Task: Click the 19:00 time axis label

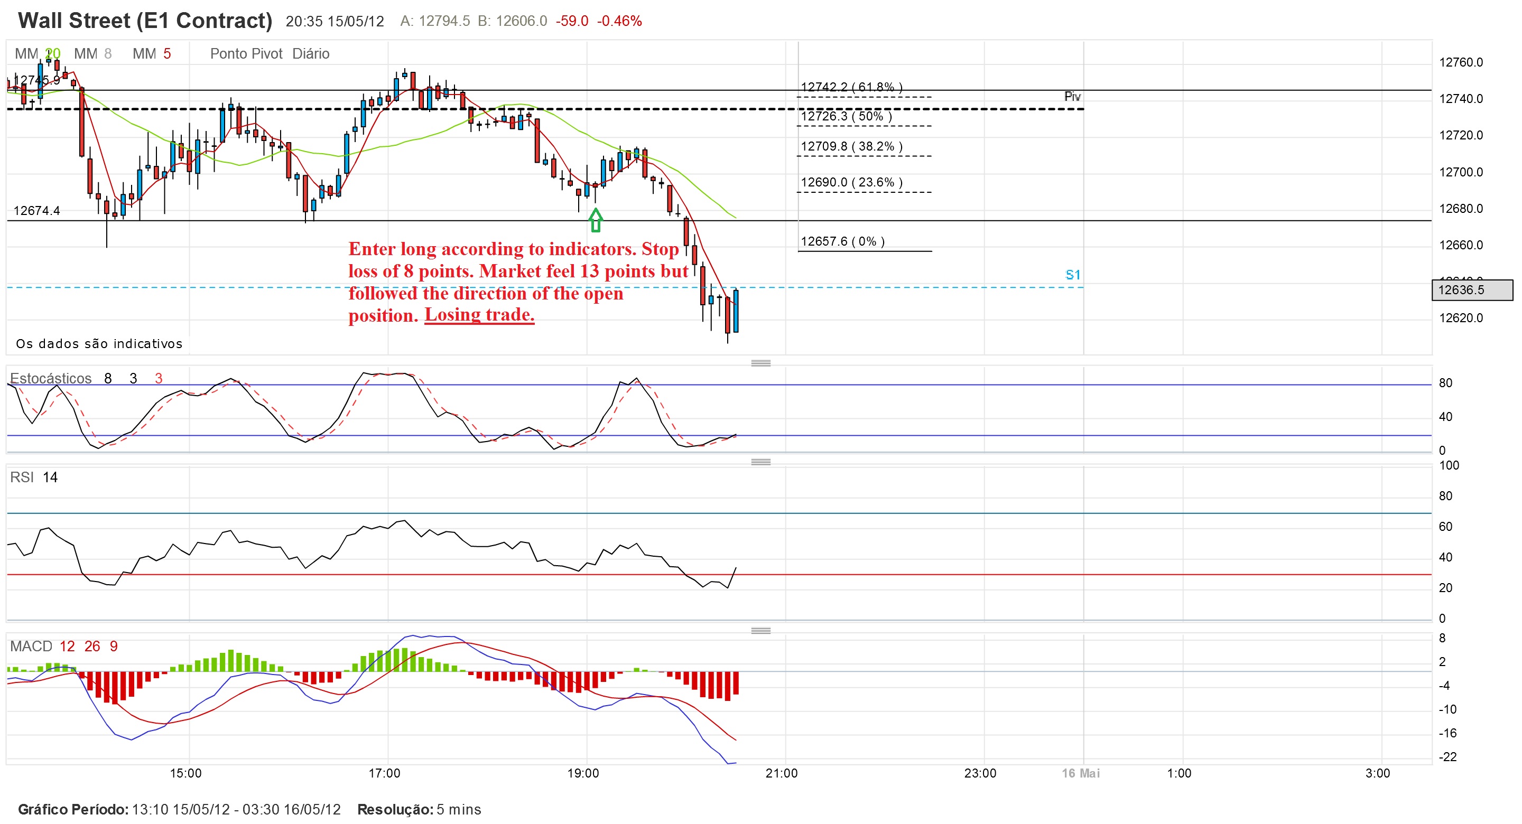Action: click(x=582, y=773)
